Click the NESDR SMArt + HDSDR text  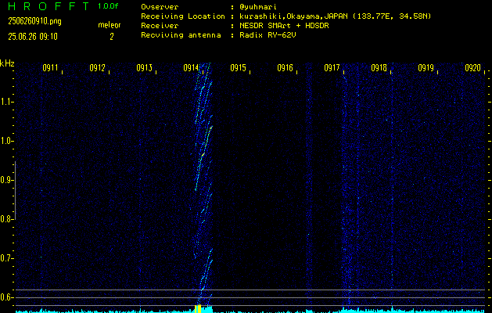[284, 26]
